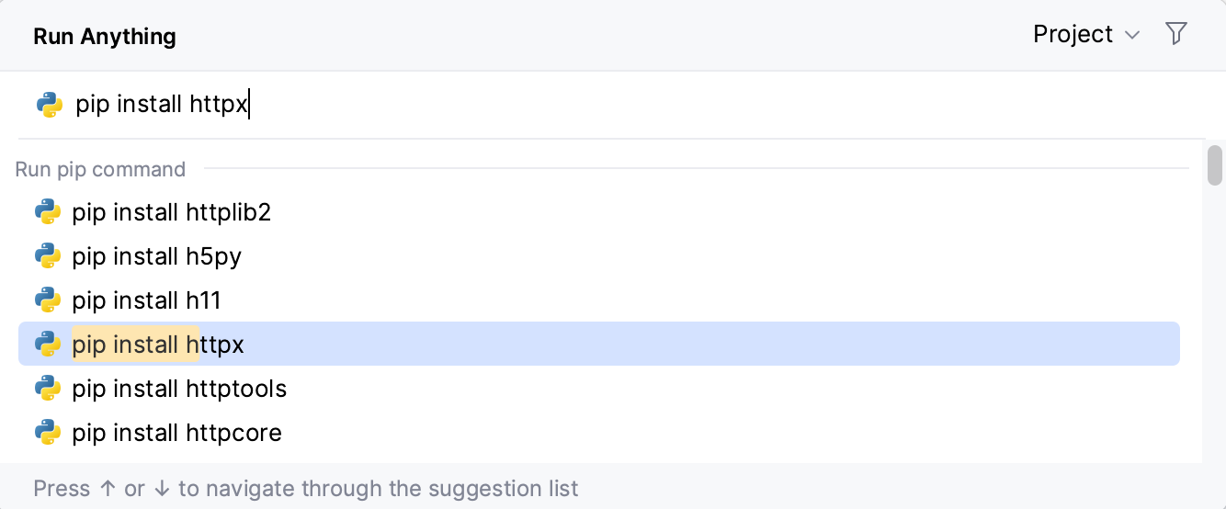Select "pip install httptools" suggestion
This screenshot has height=509, width=1226.
179,389
